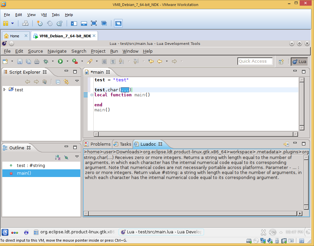Click the Script Explorer forward arrow icon

(x=36, y=82)
